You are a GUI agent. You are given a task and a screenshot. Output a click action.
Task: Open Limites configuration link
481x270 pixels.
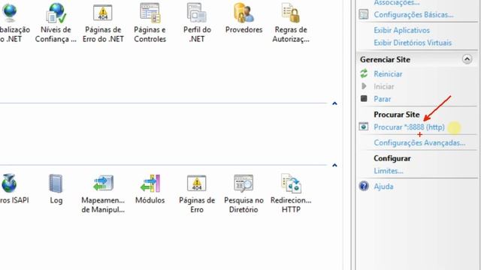(x=389, y=171)
